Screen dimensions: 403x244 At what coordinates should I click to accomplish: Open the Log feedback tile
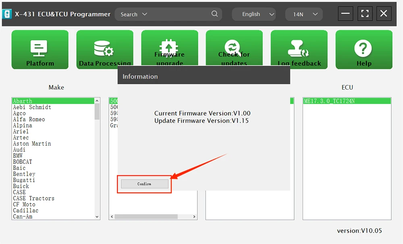click(299, 50)
